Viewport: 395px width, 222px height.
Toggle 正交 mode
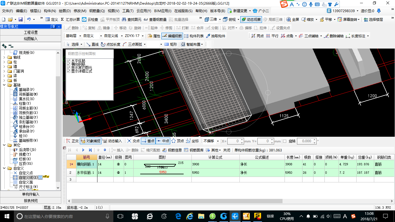pyautogui.click(x=72, y=141)
